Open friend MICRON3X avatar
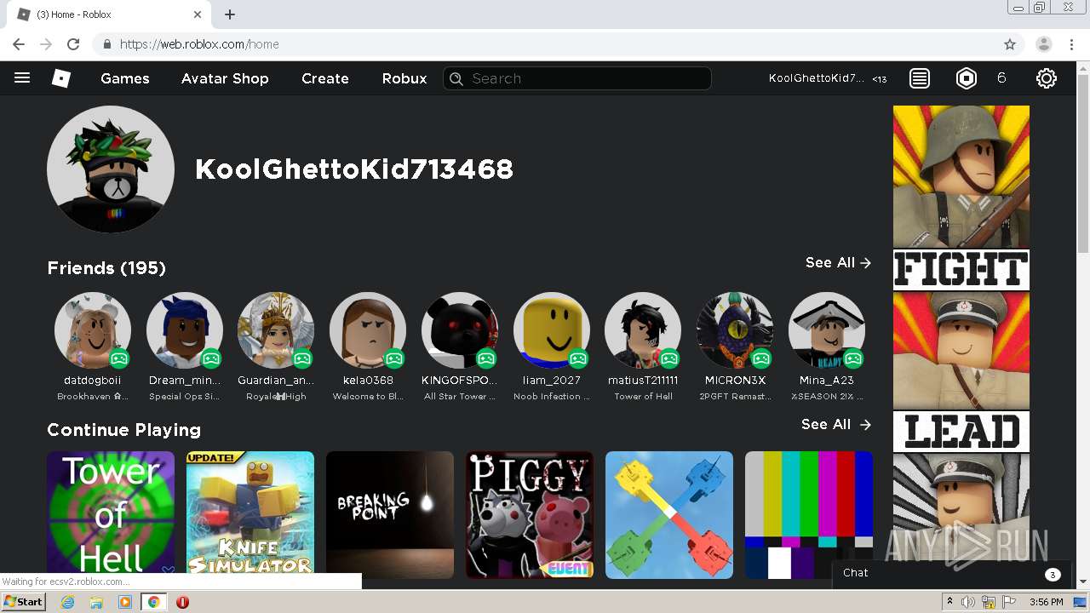Screen dimensions: 1090x613 pyautogui.click(x=735, y=331)
